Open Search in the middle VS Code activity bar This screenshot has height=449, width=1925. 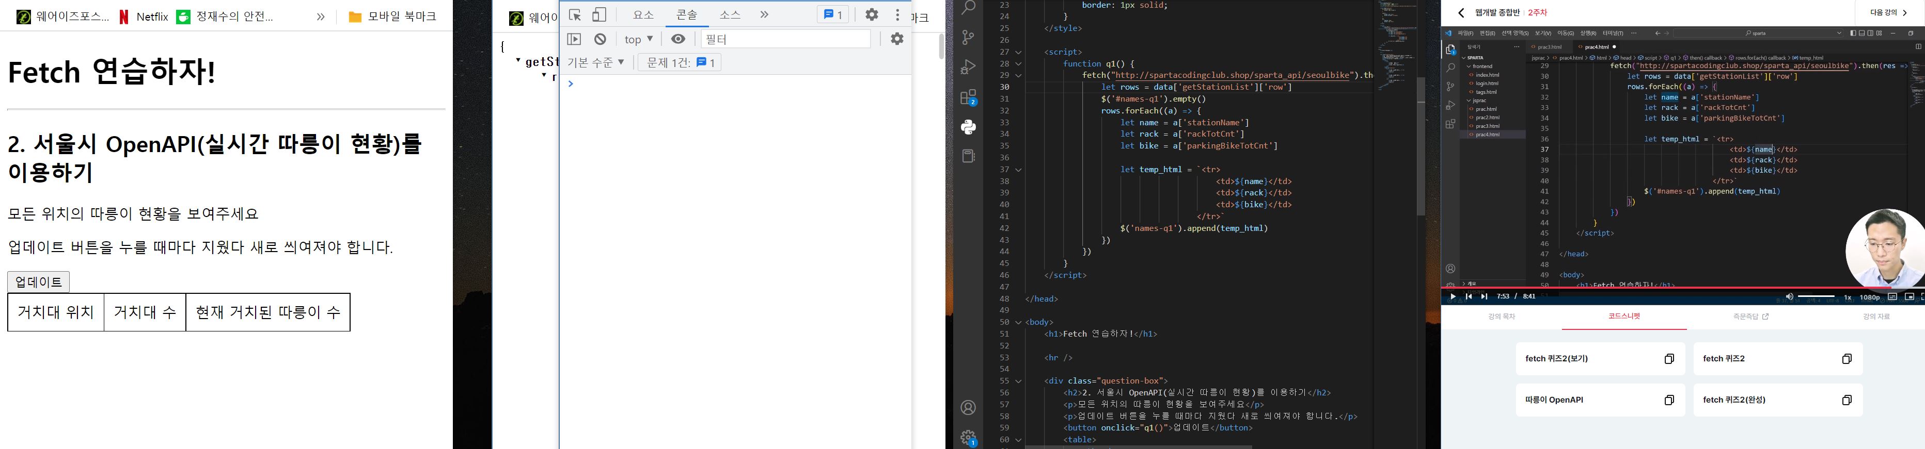click(969, 8)
